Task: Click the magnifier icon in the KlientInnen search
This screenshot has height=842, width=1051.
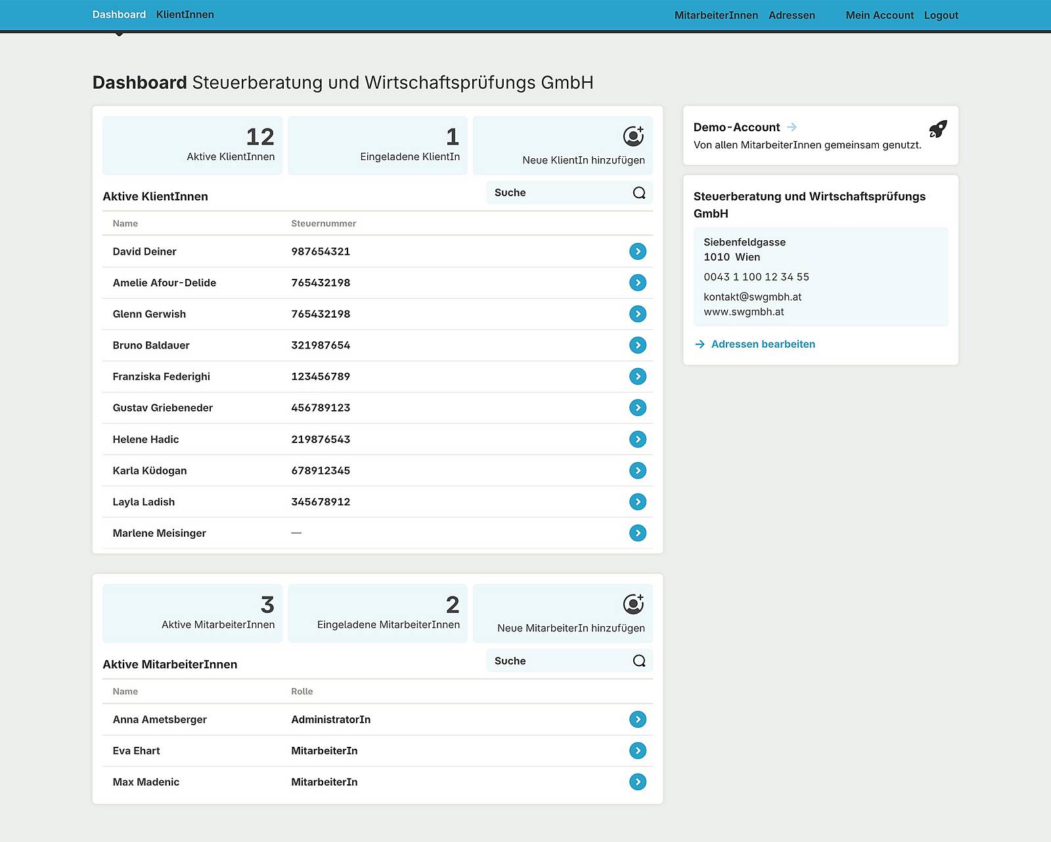Action: pyautogui.click(x=638, y=192)
